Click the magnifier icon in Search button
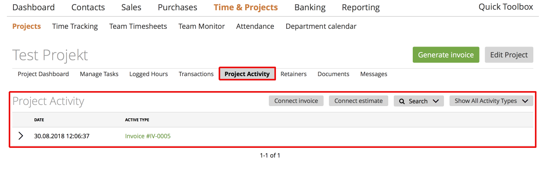The image size is (544, 181). (402, 101)
